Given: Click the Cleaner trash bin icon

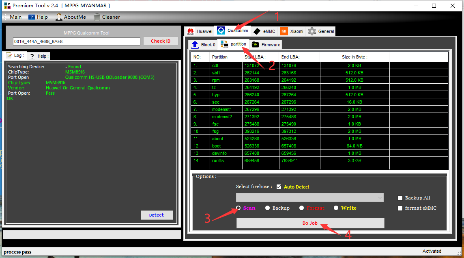Looking at the screenshot, I should [x=97, y=17].
